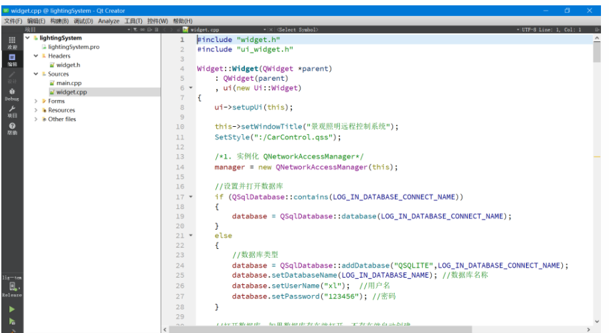Select widget.cpp in the project tree
Viewport: 609px width, 333px height.
coord(72,92)
